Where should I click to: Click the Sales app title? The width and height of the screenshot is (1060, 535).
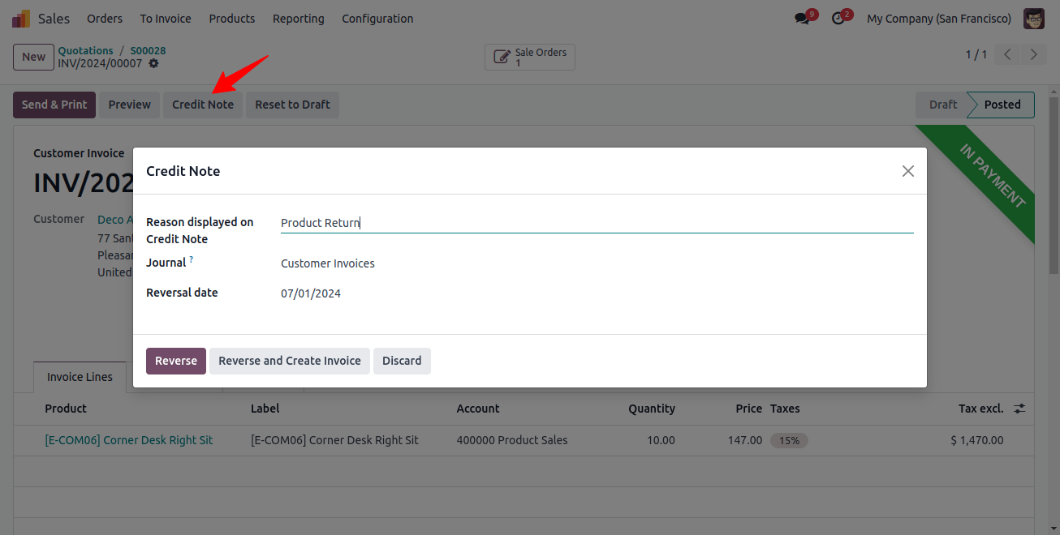(54, 18)
